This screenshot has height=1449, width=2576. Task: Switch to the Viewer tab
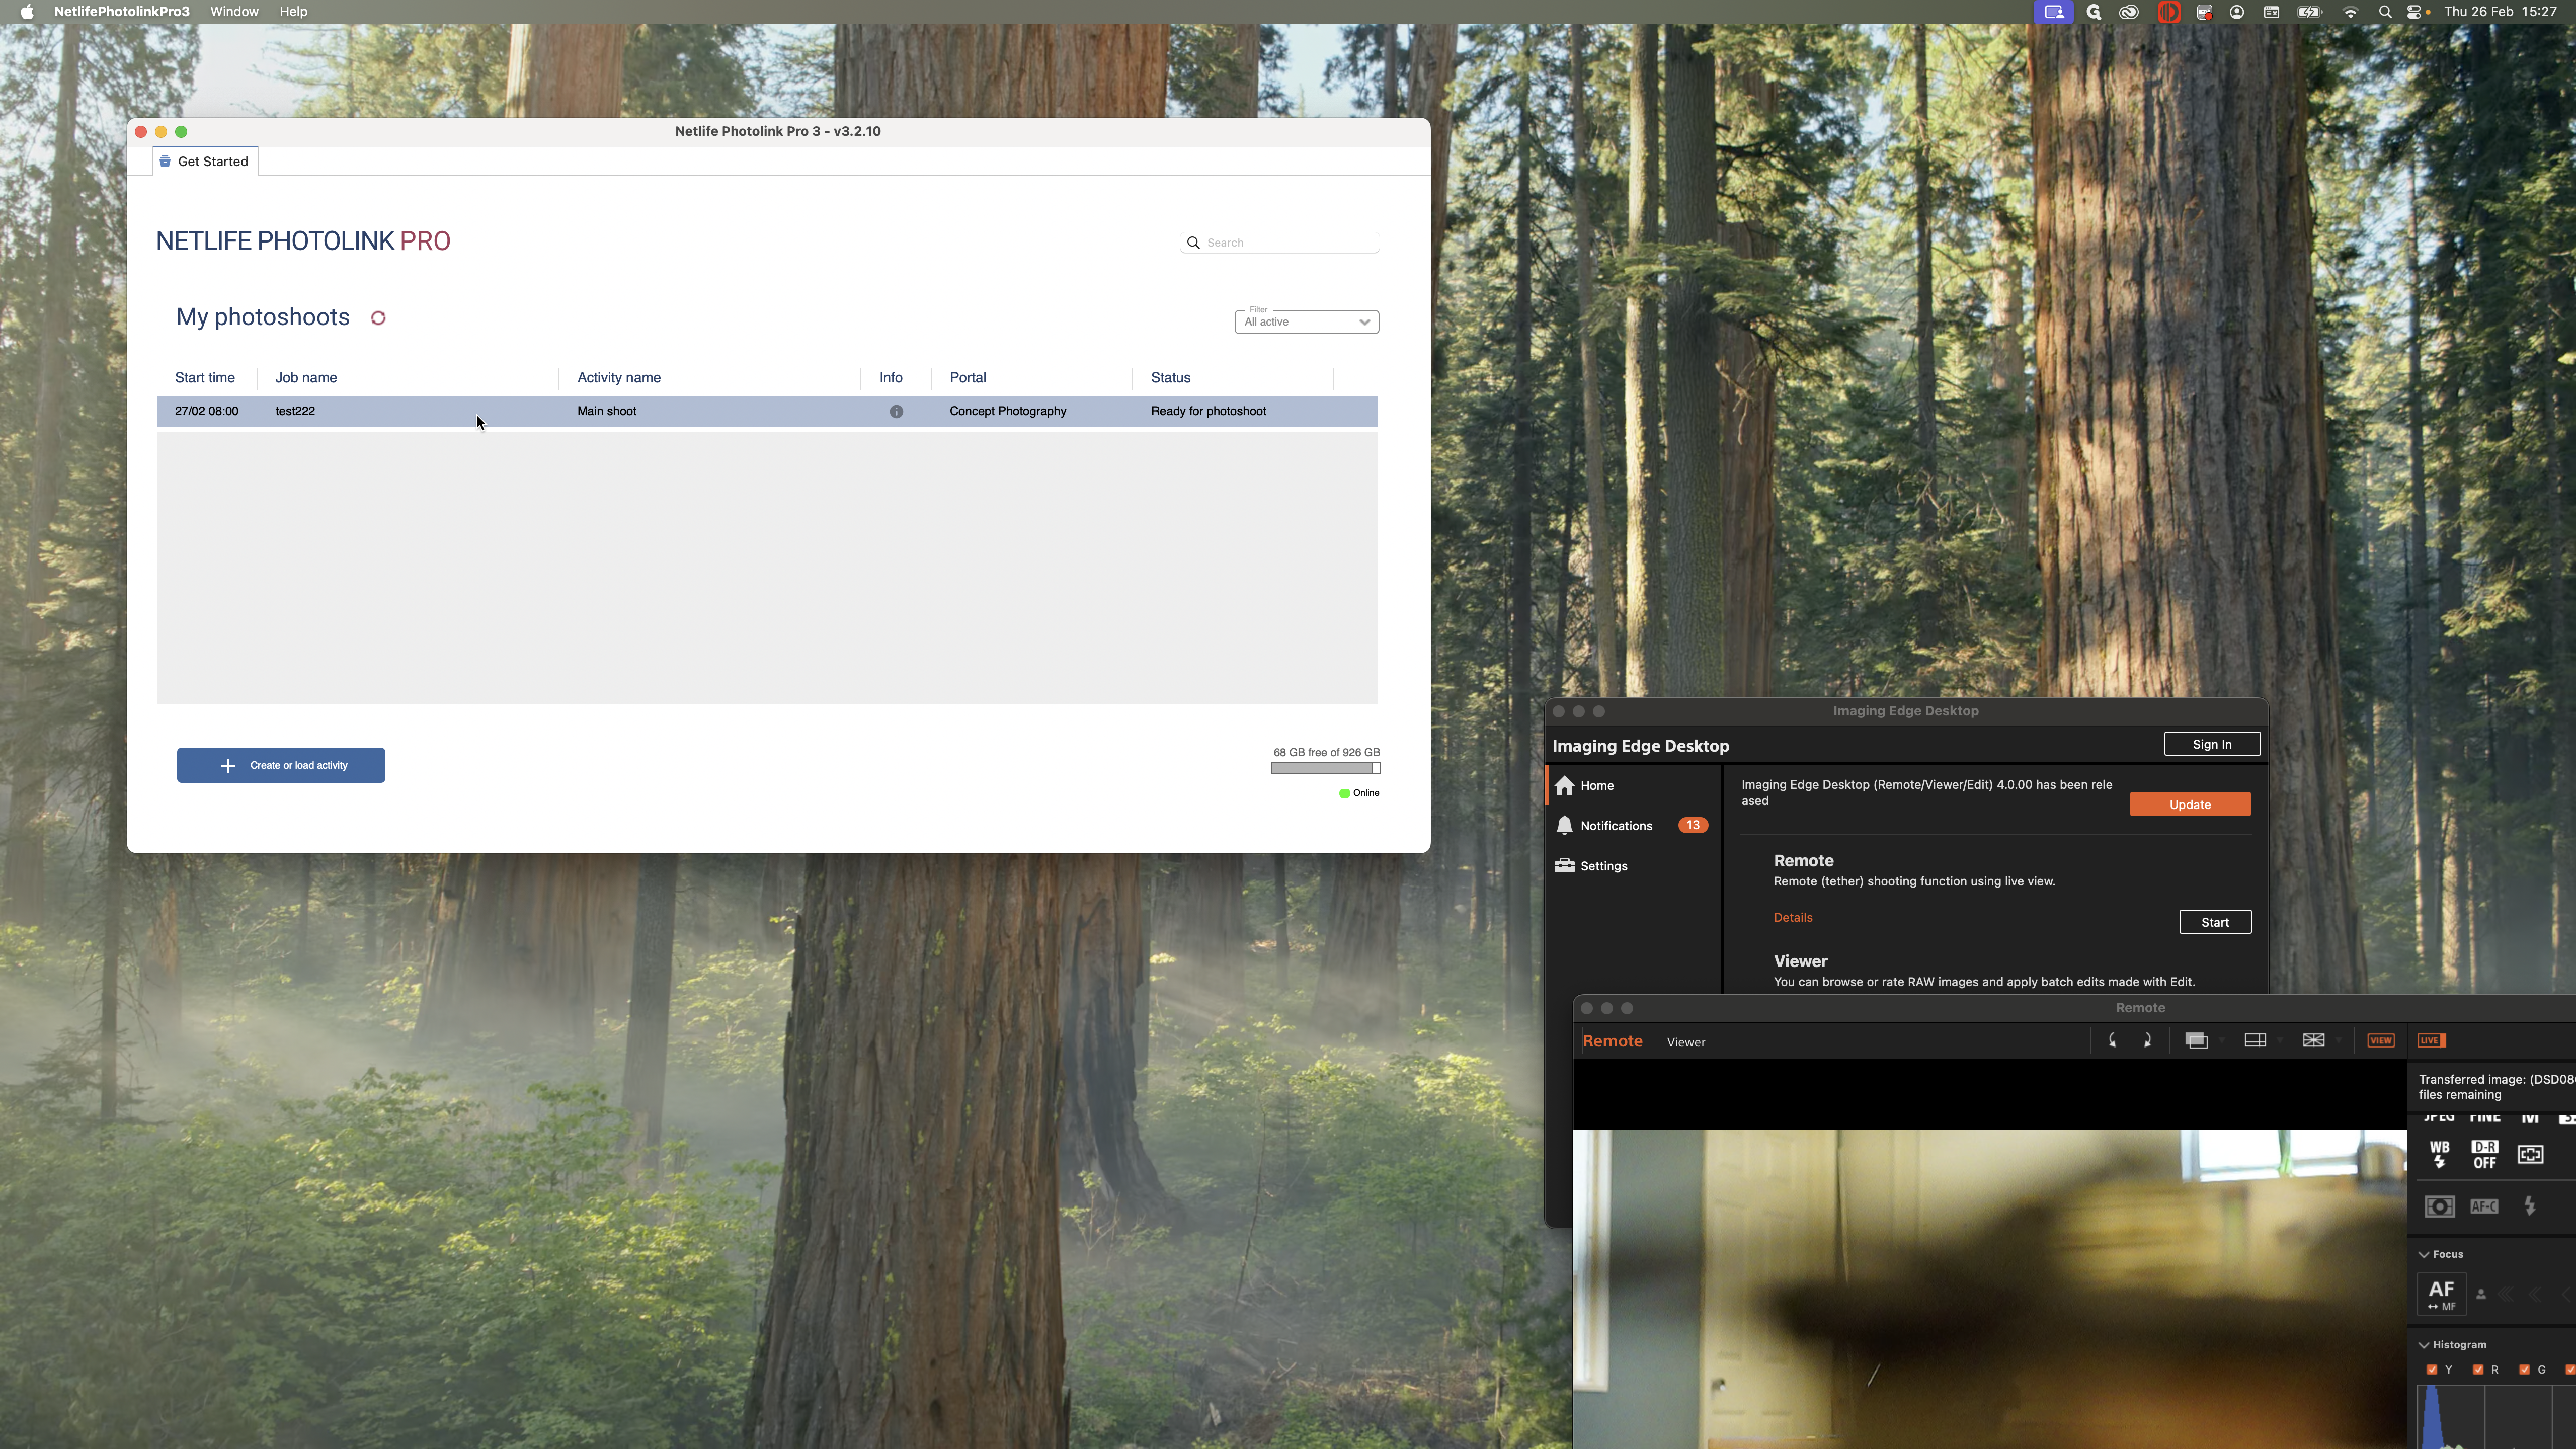[x=1685, y=1042]
